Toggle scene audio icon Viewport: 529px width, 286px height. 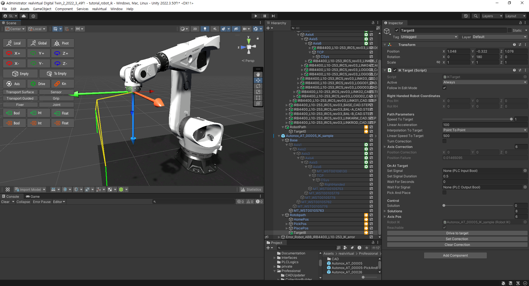pyautogui.click(x=215, y=29)
